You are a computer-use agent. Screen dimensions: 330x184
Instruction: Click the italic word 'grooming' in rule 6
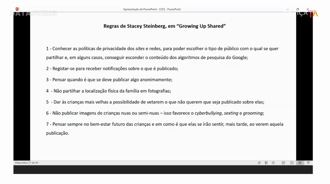point(252,113)
